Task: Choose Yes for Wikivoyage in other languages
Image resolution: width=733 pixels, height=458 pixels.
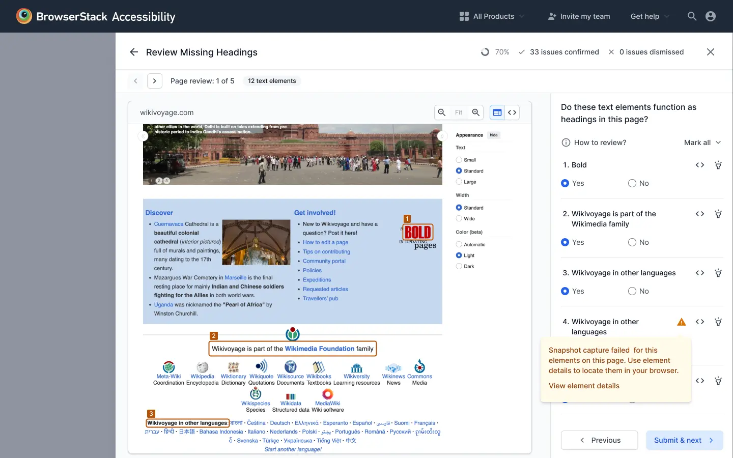Action: click(x=565, y=291)
